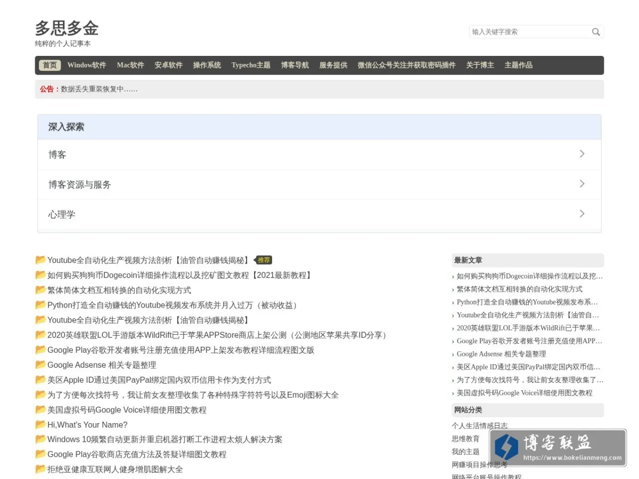Click folder icon beside Google Play谷歌商店充值 post
Screen dimensions: 639x479
[40, 454]
